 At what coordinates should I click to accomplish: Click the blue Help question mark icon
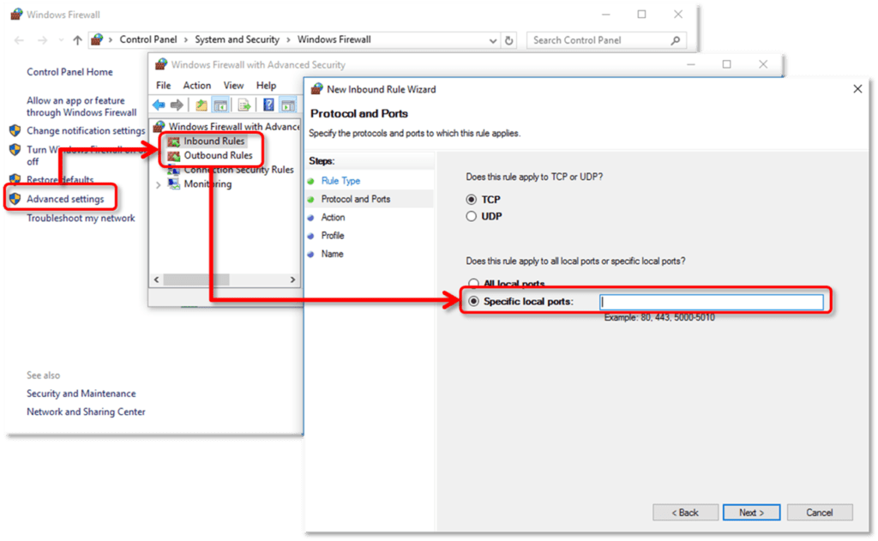click(268, 105)
